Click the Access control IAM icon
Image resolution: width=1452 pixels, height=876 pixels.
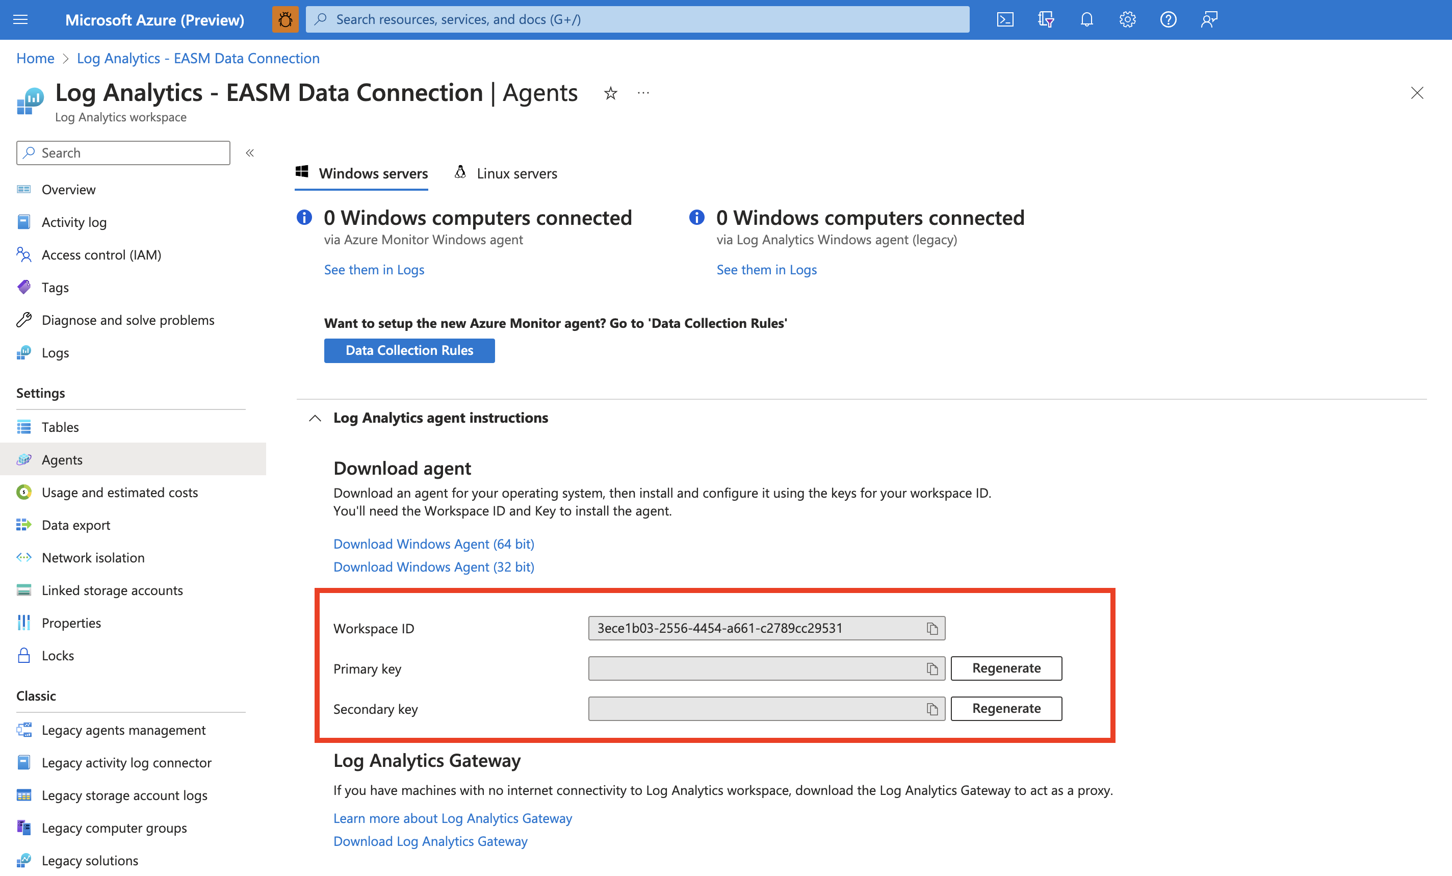23,254
